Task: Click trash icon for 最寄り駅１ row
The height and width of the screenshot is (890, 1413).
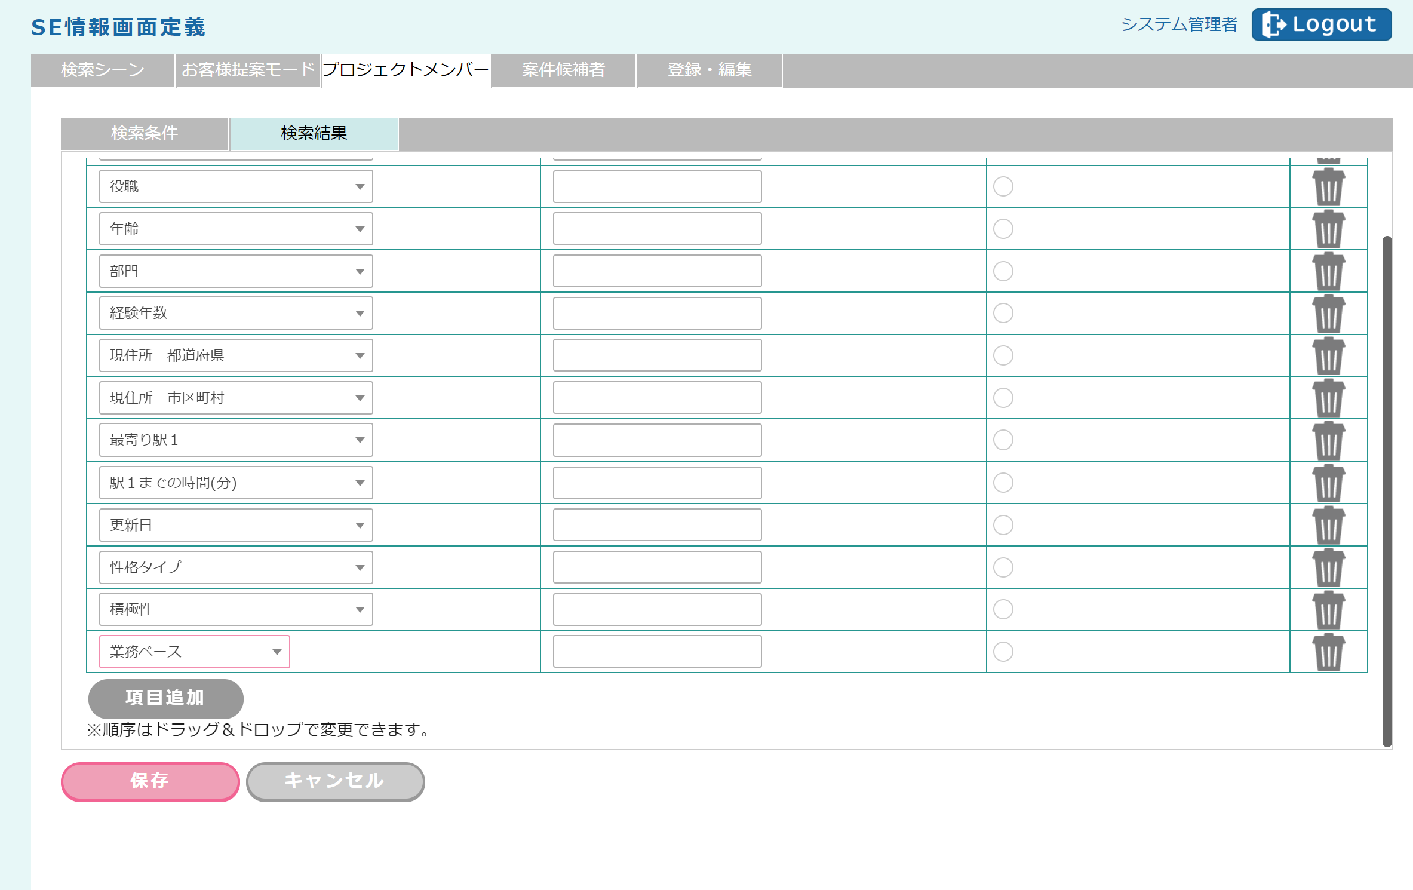Action: coord(1328,441)
